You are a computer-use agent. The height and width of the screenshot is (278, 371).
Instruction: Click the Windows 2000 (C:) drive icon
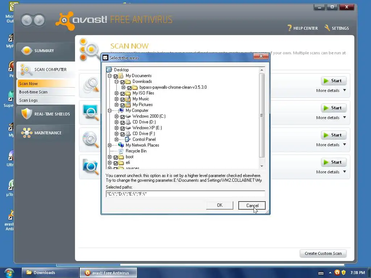click(128, 116)
